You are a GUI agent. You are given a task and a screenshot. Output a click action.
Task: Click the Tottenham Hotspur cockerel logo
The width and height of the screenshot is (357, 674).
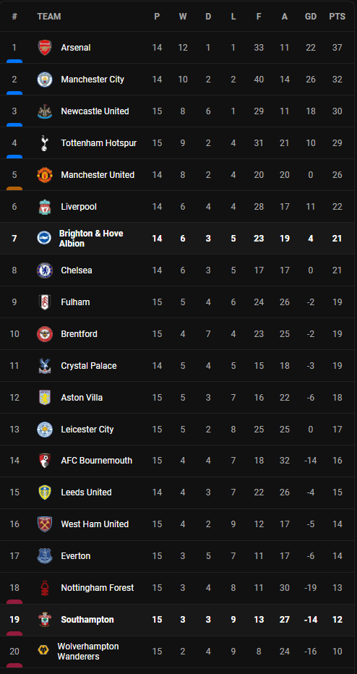[45, 143]
